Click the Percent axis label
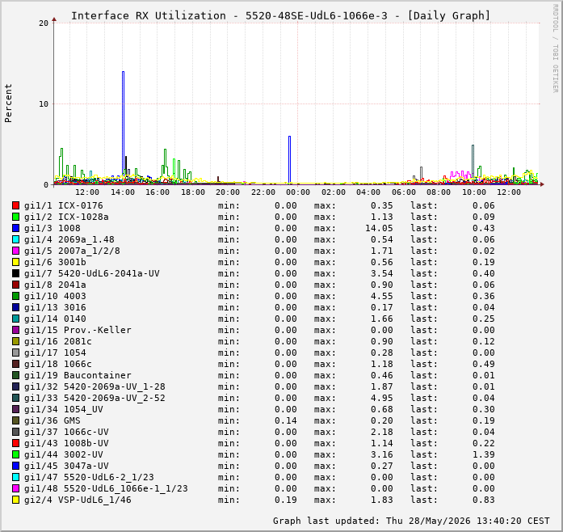563x532 pixels. point(8,103)
